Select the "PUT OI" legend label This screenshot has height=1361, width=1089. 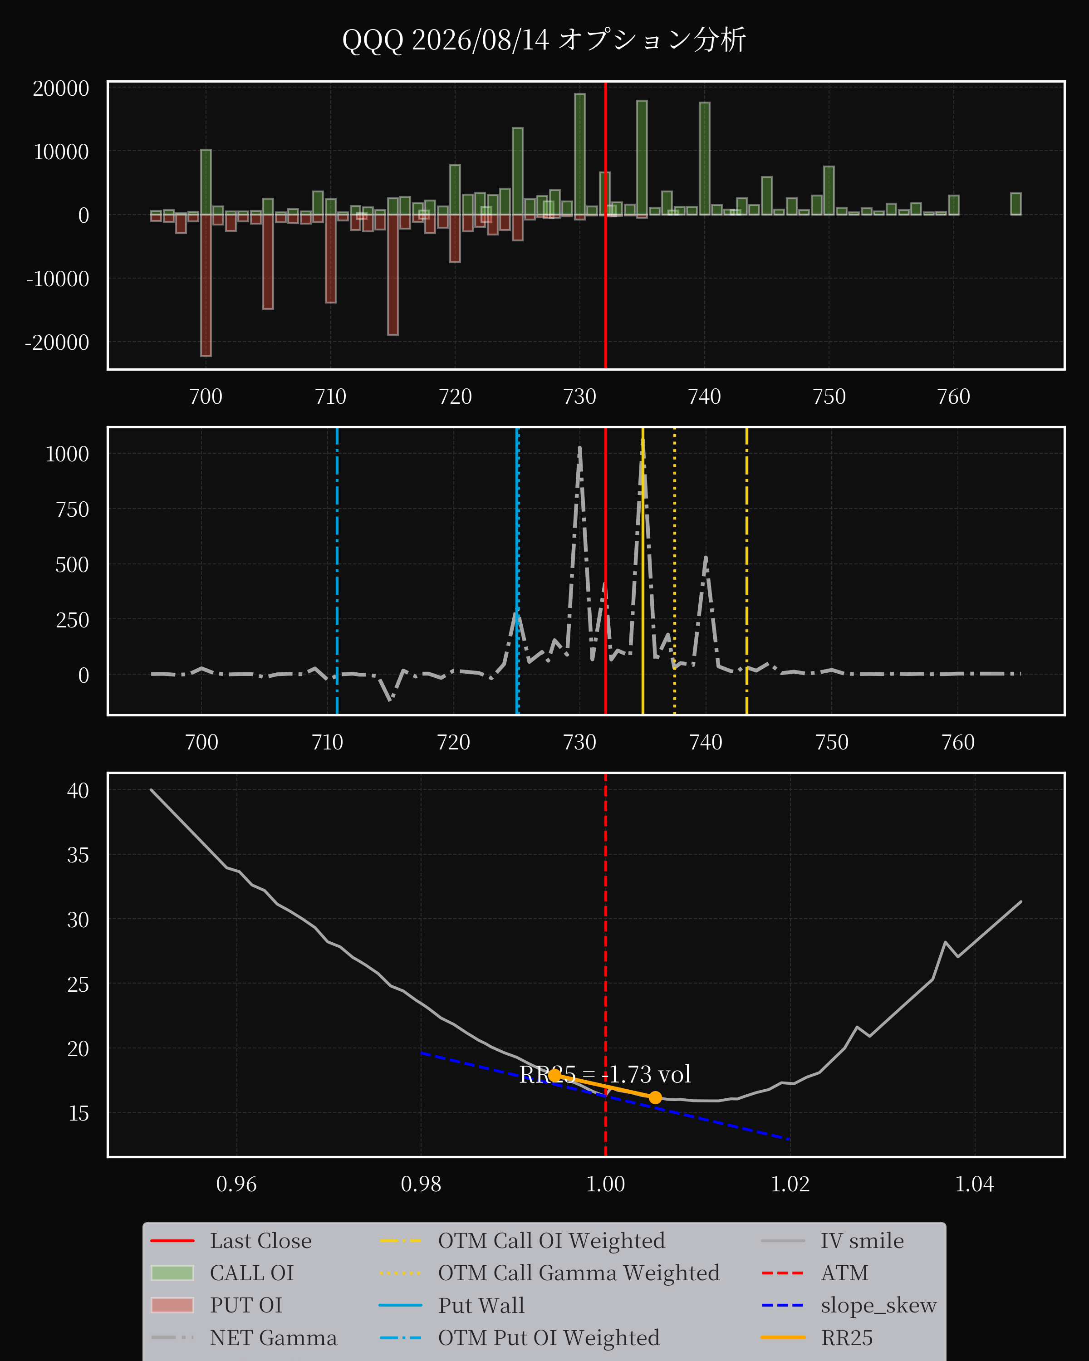[246, 1305]
